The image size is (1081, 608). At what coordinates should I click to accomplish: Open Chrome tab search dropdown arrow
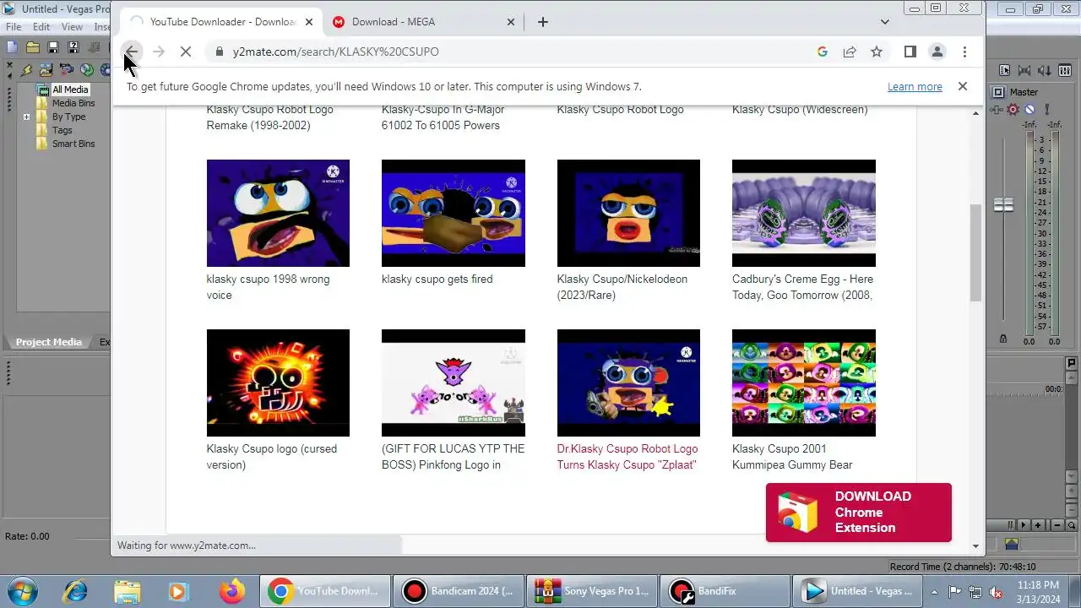885,22
